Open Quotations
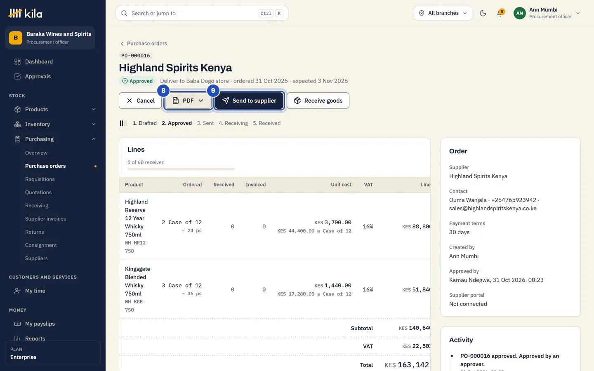Viewport: 594px width, 371px height. (38, 193)
